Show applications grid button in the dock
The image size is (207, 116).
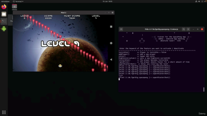(x=4, y=112)
